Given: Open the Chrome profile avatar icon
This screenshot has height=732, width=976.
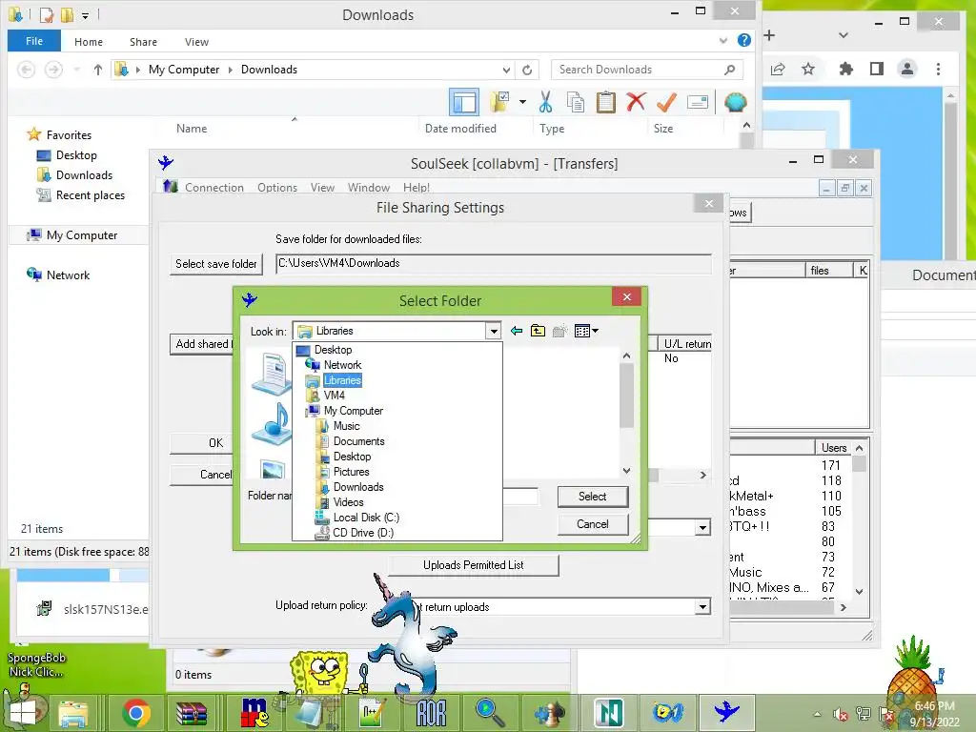Looking at the screenshot, I should [x=907, y=69].
